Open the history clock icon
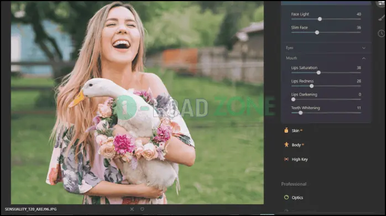 point(382,34)
